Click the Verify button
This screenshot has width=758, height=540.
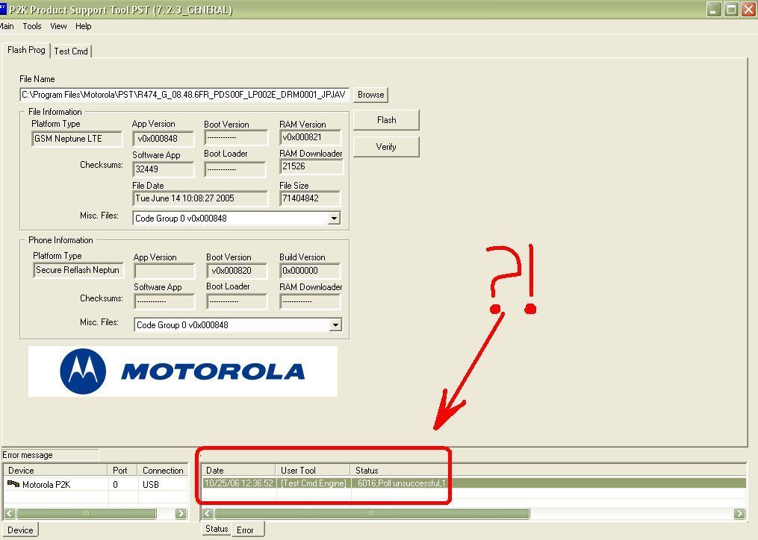tap(386, 147)
